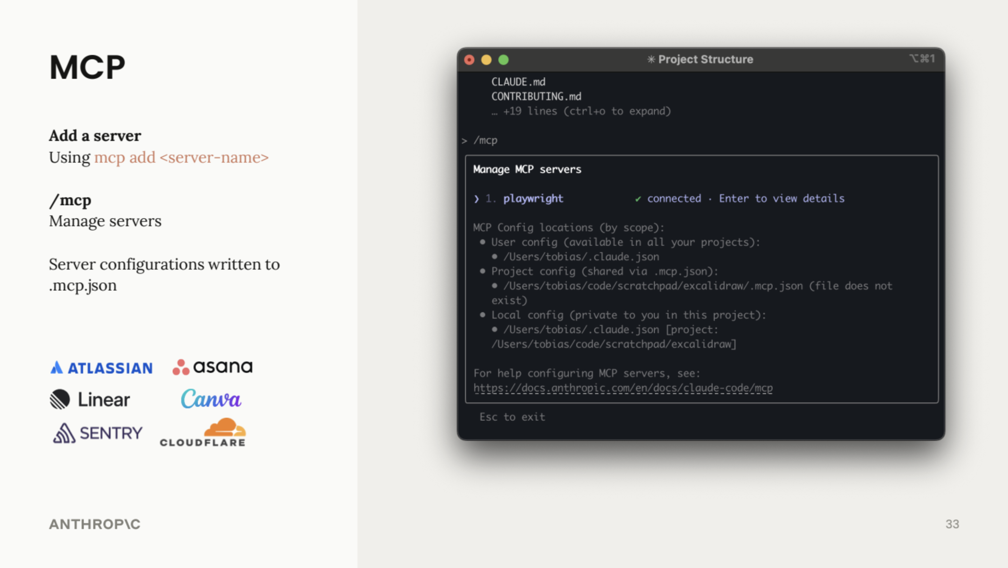Click the '⌥⌘1' shortcut indicator in title bar
Image resolution: width=1008 pixels, height=568 pixels.
click(922, 59)
